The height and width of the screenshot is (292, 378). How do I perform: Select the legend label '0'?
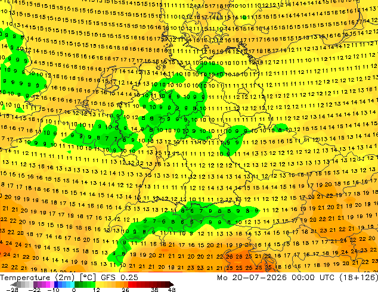pos(74,290)
